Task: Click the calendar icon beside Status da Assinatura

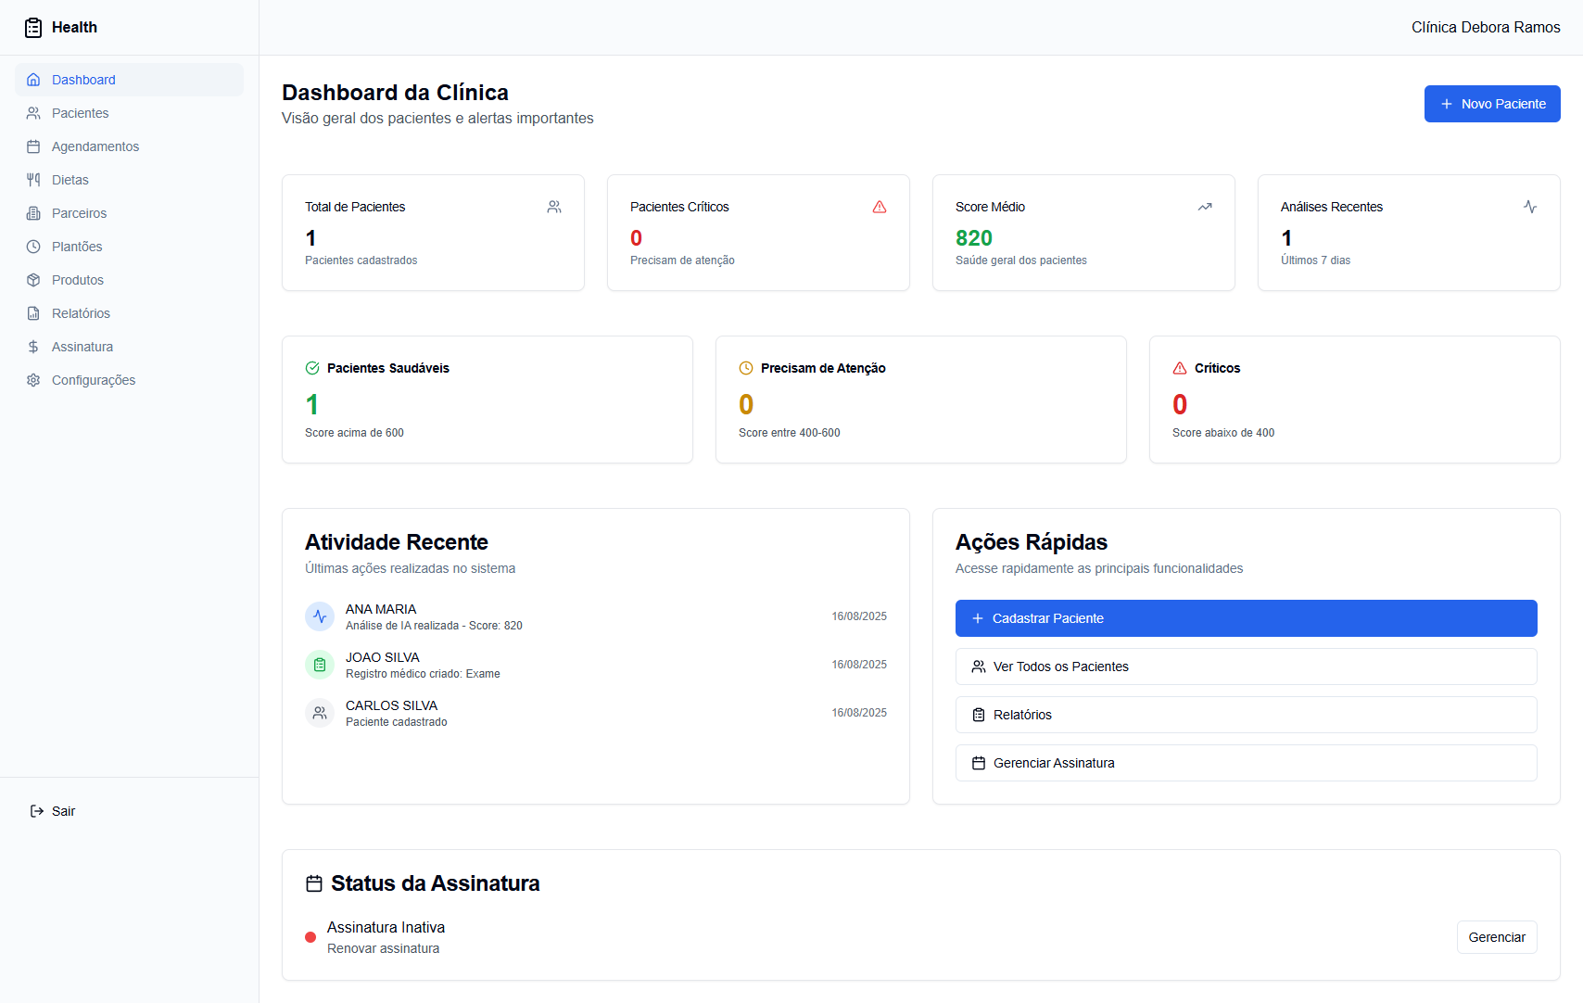Action: point(314,883)
